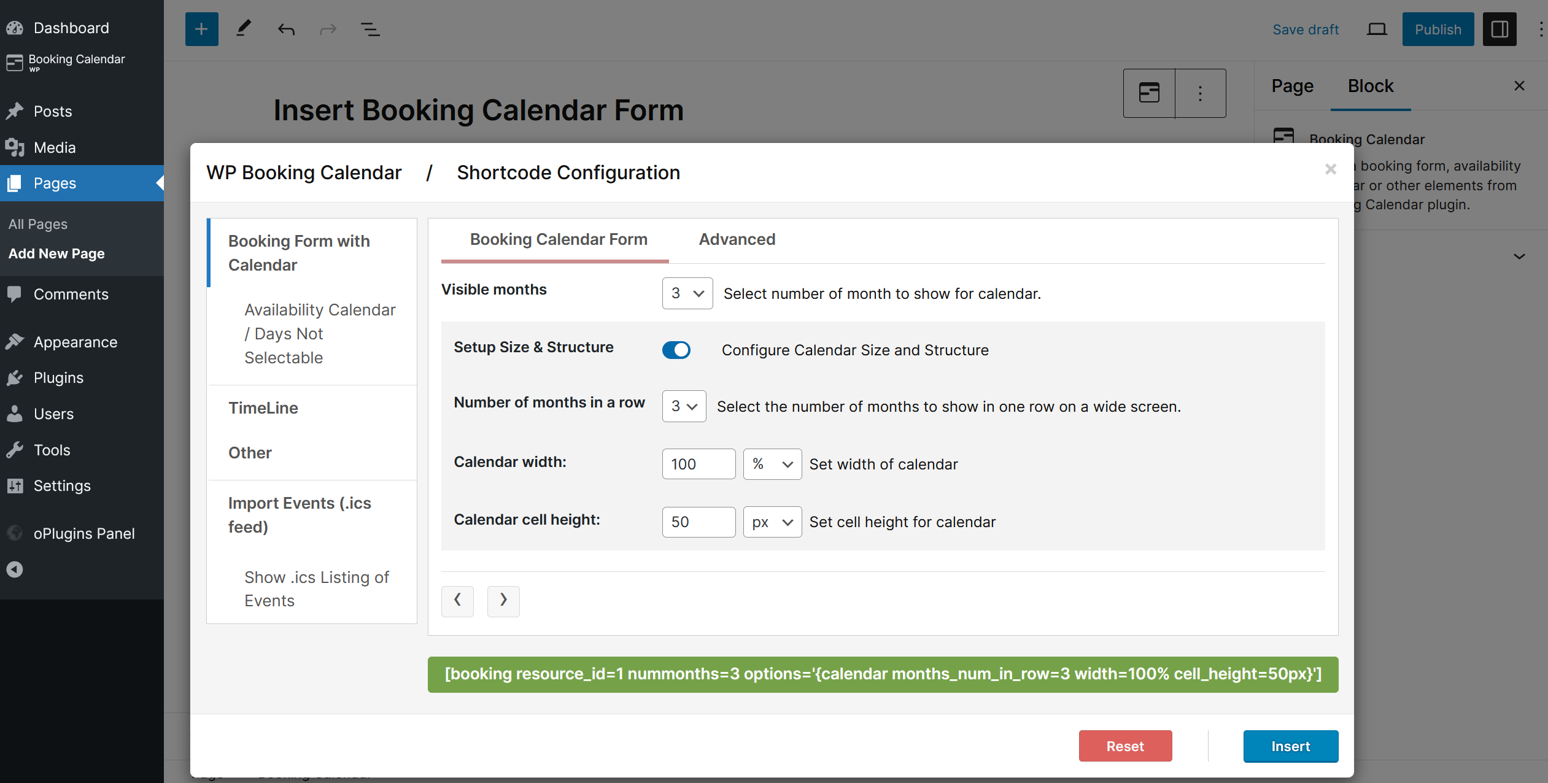Screen dimensions: 1548x783
Task: Open Number of months in a row dropdown
Action: tap(684, 406)
